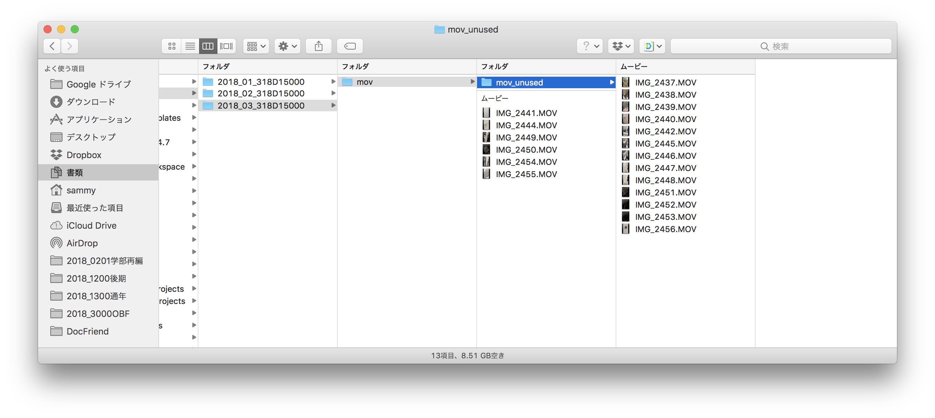
Task: Open the 2018_1300通年 sidebar folder
Action: coord(99,296)
